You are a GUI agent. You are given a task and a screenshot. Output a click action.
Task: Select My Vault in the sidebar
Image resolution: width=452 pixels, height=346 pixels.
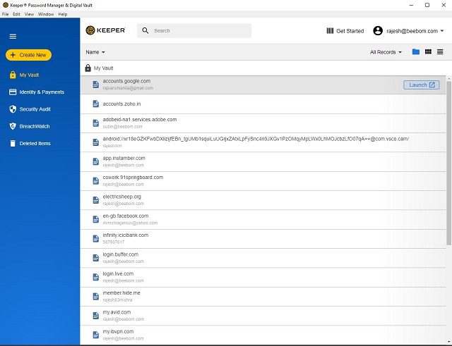coord(29,75)
